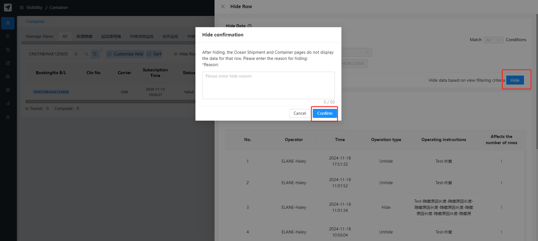The height and width of the screenshot is (241, 538).
Task: Click Container in the breadcrumb
Action: [58, 8]
